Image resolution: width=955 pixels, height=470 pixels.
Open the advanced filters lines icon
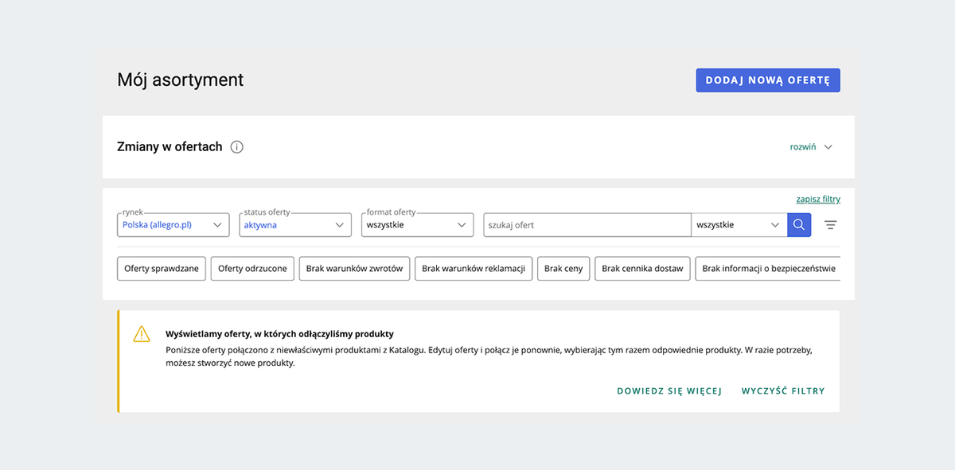(831, 225)
